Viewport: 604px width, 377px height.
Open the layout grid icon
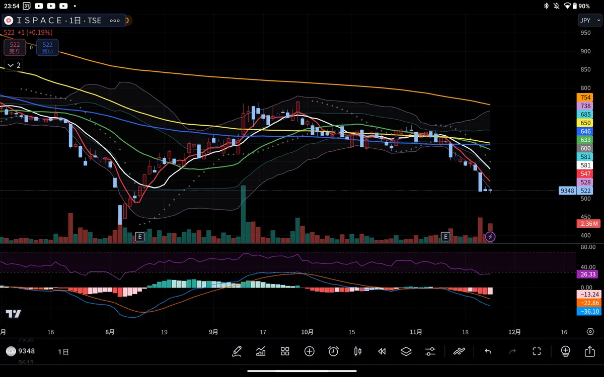(285, 351)
